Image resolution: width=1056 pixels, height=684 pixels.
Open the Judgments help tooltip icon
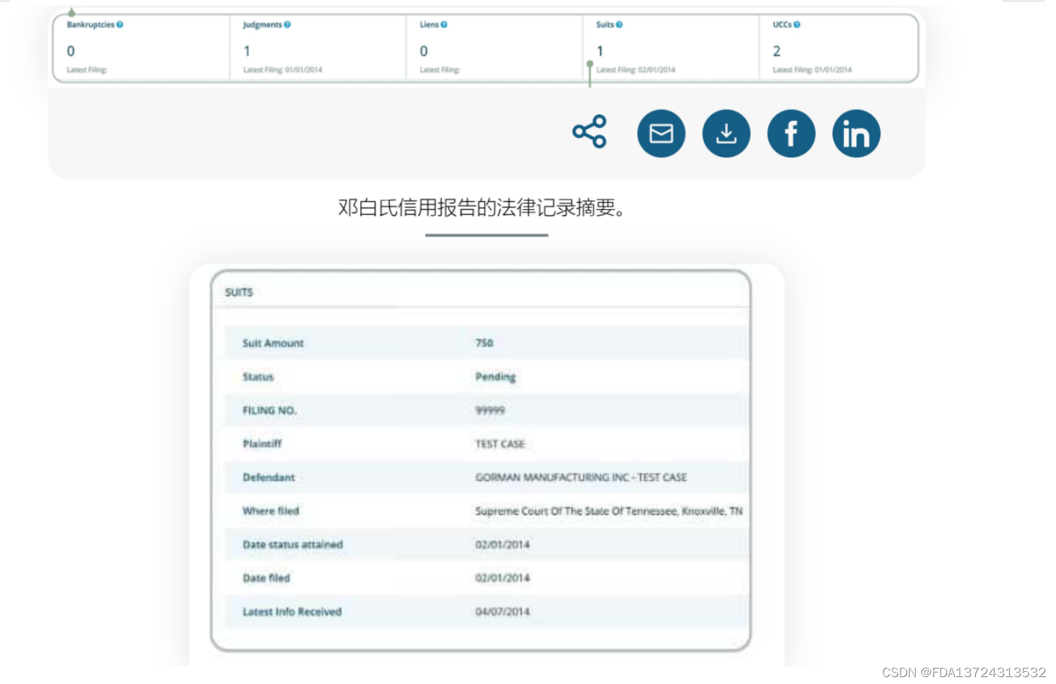(288, 24)
